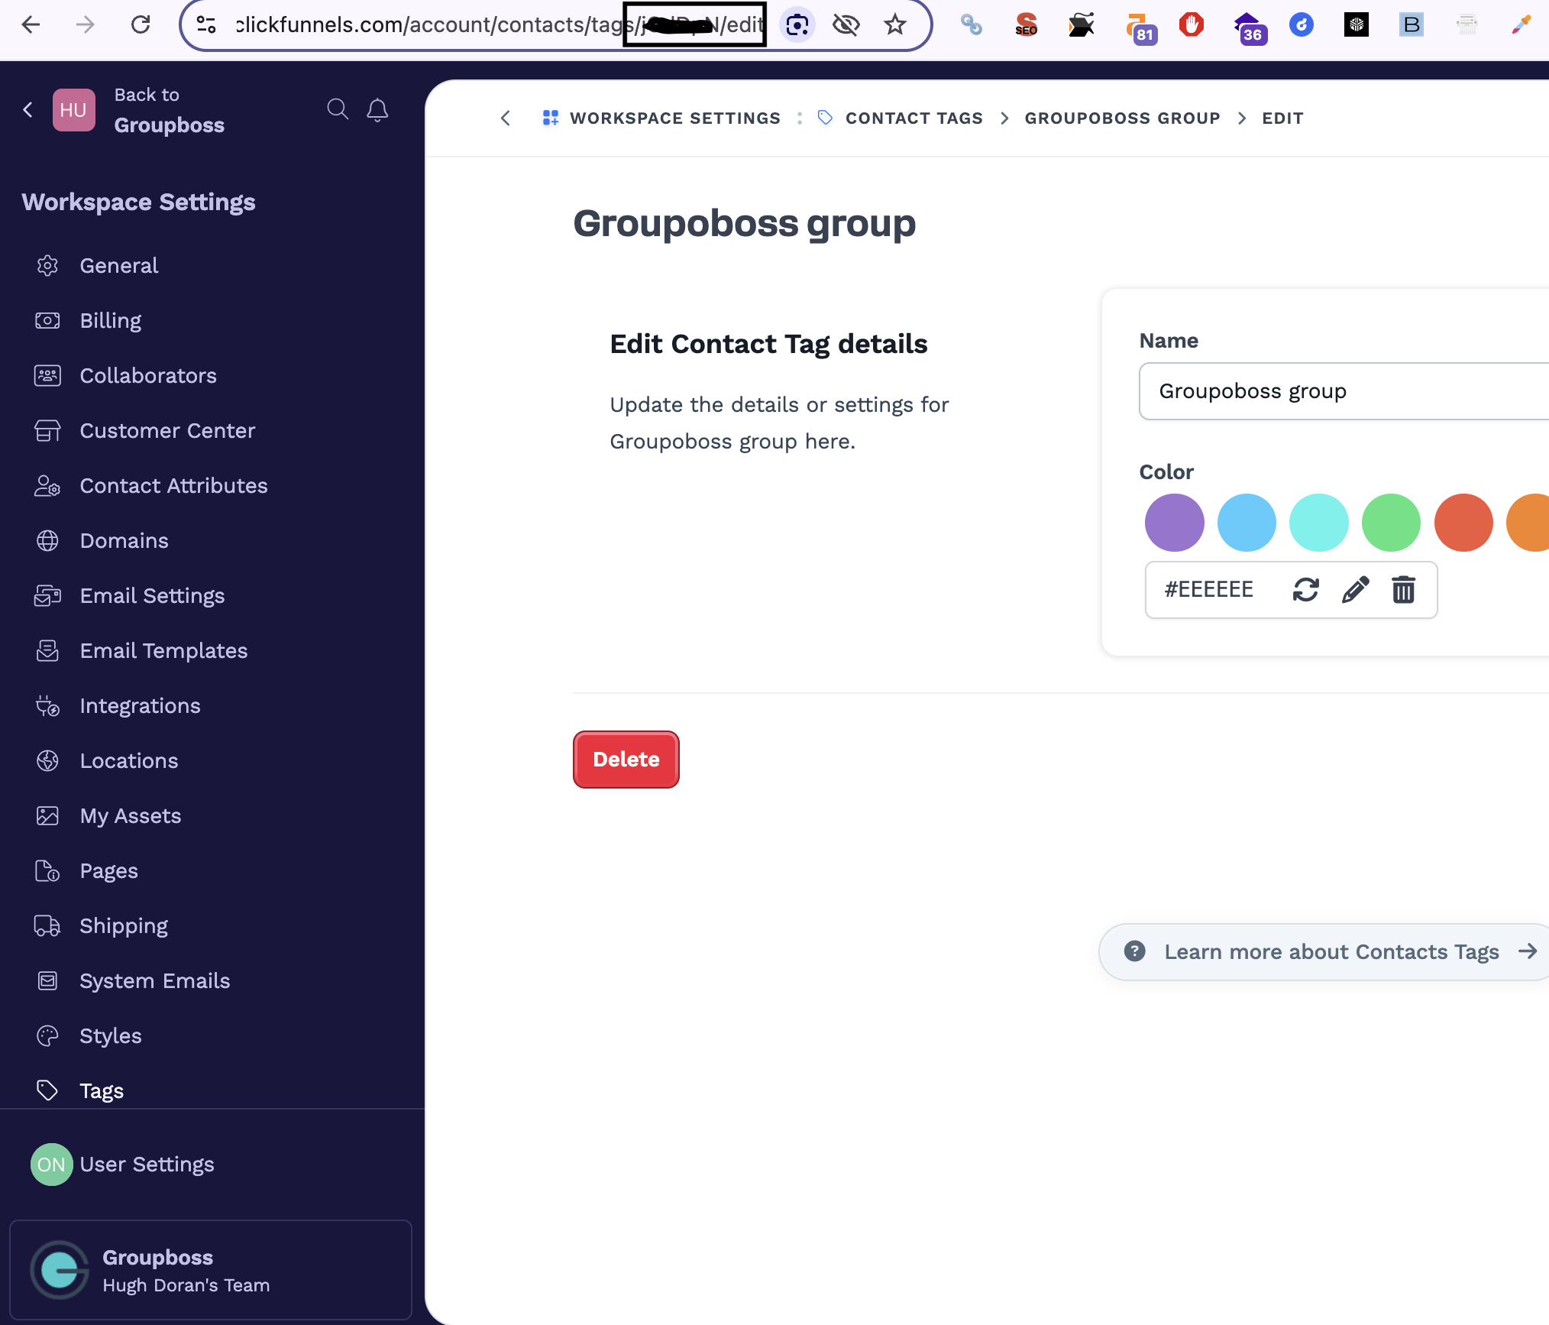Click the B extension icon
The image size is (1549, 1325).
(x=1412, y=24)
